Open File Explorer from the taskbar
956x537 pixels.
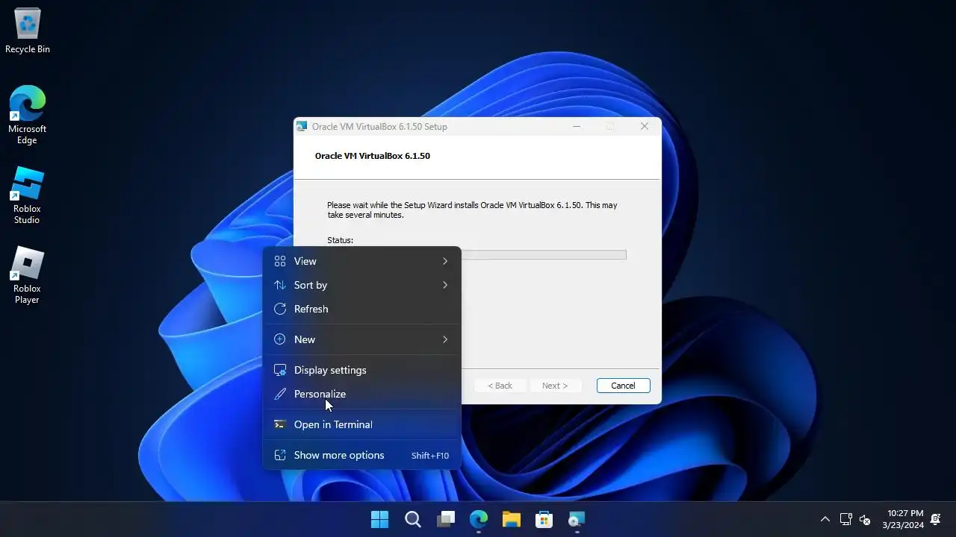511,519
